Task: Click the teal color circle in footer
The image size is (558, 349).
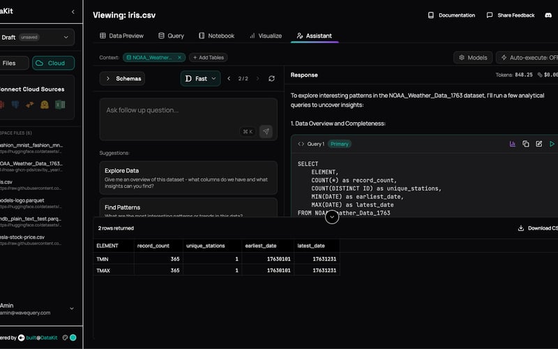Action: 73,338
